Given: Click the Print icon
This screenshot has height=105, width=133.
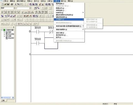Looking at the screenshot, I should 12,4.
